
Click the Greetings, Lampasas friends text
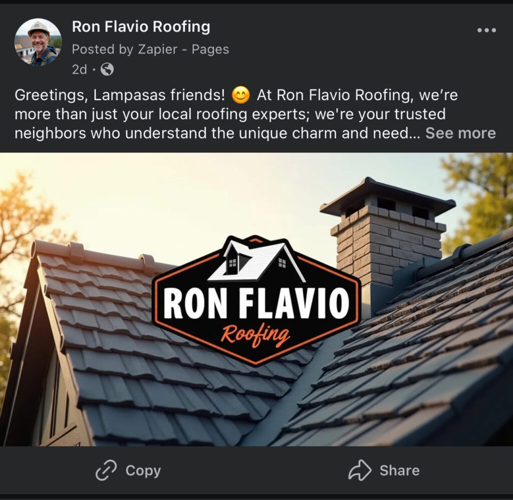coord(120,95)
